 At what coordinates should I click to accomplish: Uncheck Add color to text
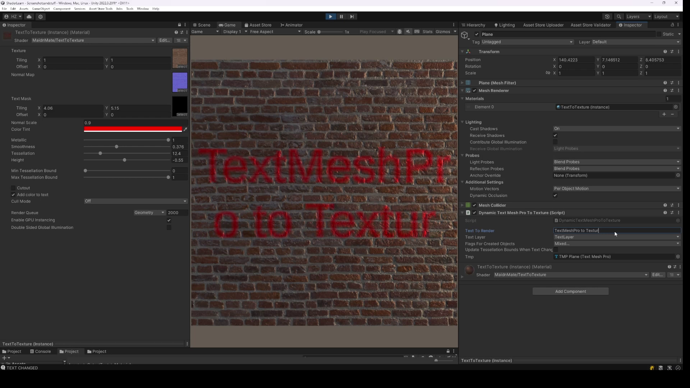point(13,195)
